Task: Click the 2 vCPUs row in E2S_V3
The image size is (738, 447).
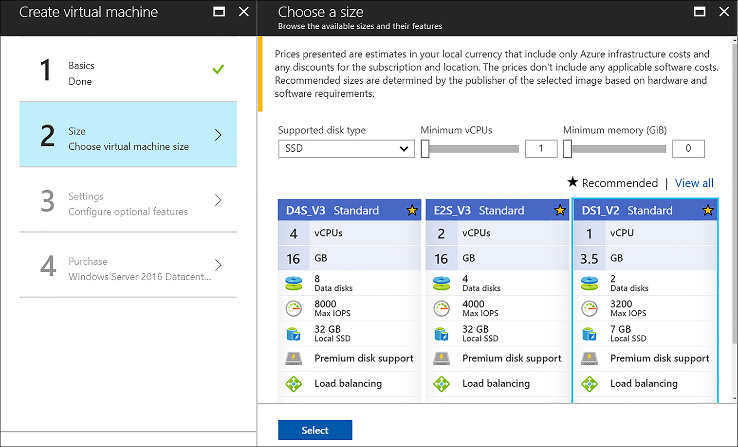Action: tap(497, 233)
